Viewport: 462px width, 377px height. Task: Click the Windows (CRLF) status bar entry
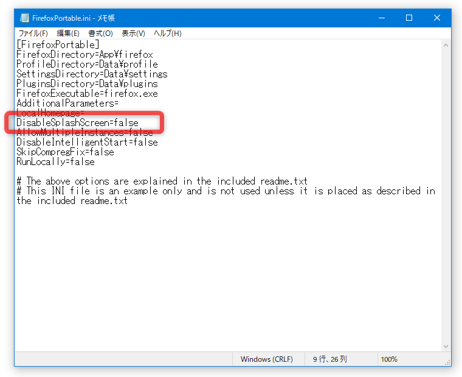267,359
